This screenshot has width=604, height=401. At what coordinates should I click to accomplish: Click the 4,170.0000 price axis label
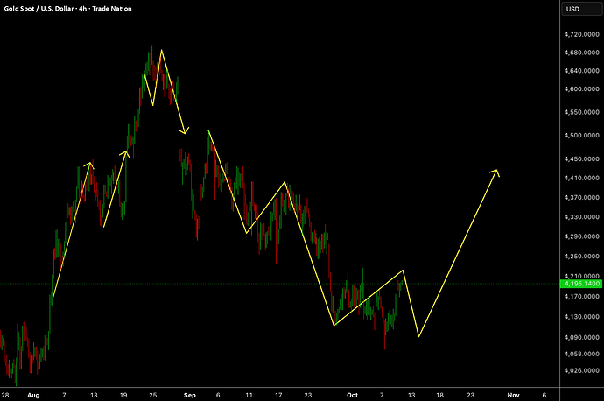tap(581, 296)
